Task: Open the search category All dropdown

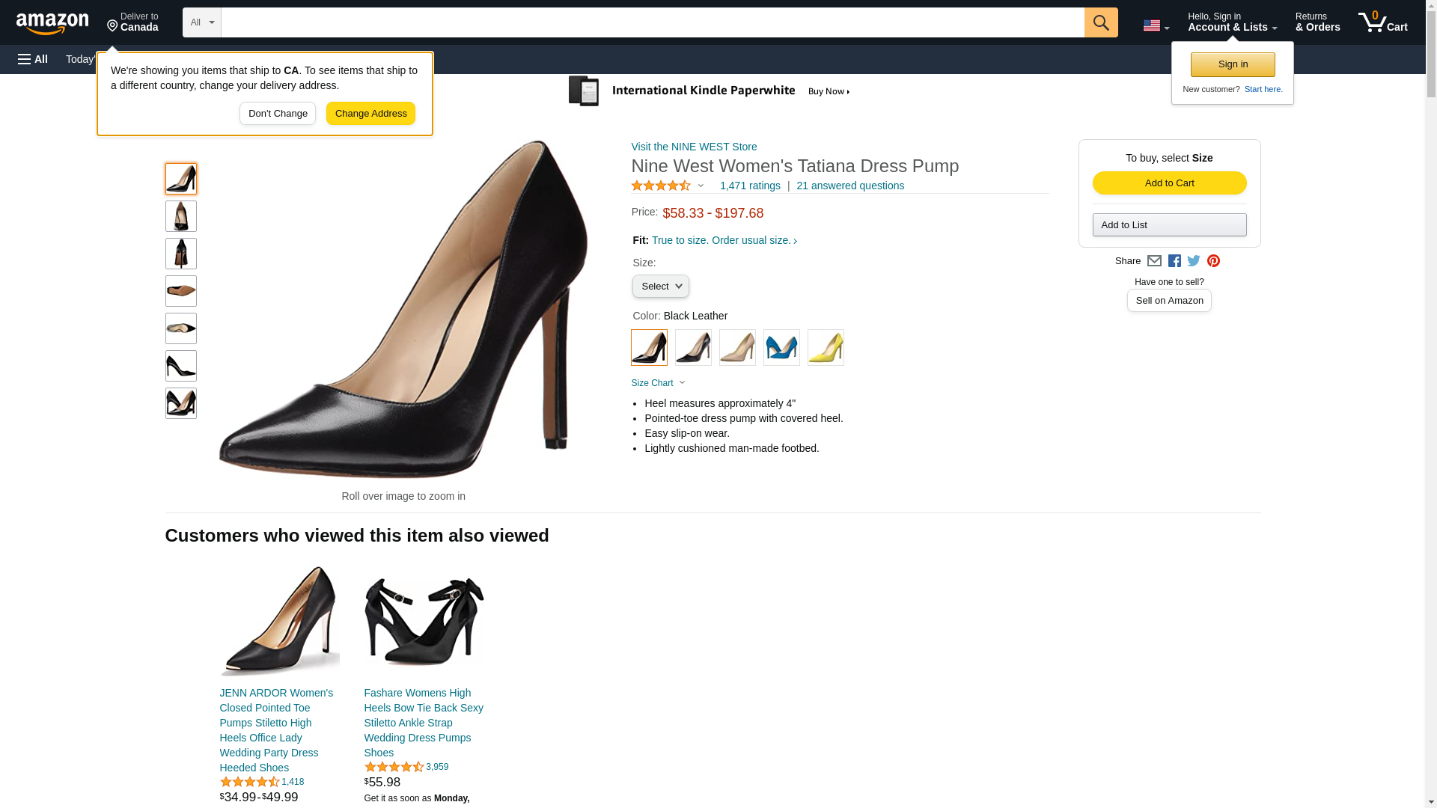Action: coord(202,22)
